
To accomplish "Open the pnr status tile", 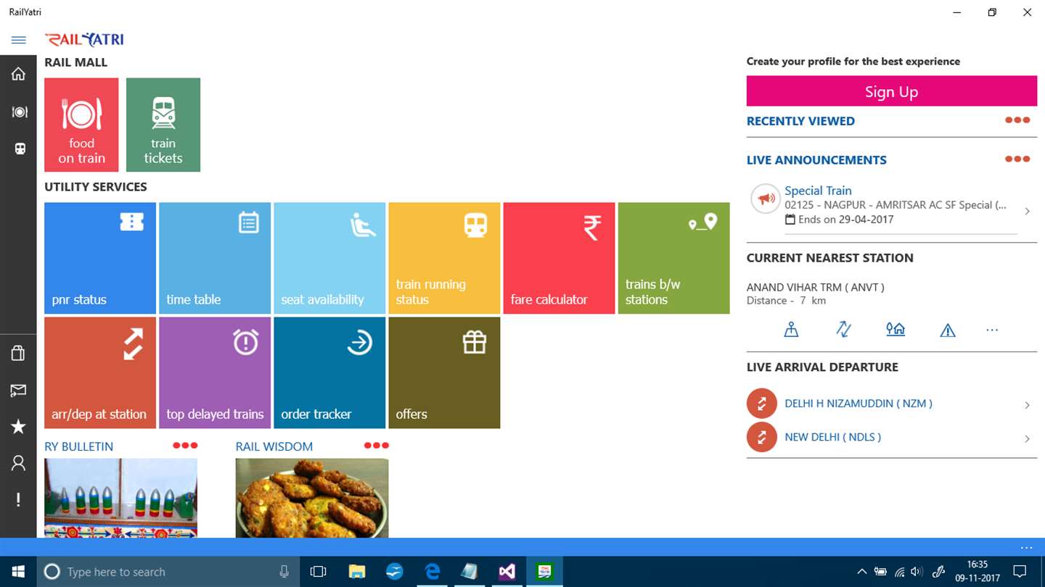I will (x=100, y=258).
